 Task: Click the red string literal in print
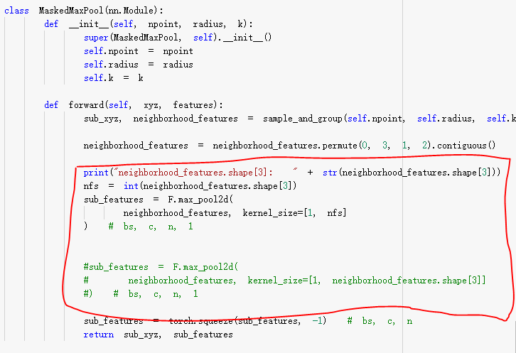[x=205, y=173]
